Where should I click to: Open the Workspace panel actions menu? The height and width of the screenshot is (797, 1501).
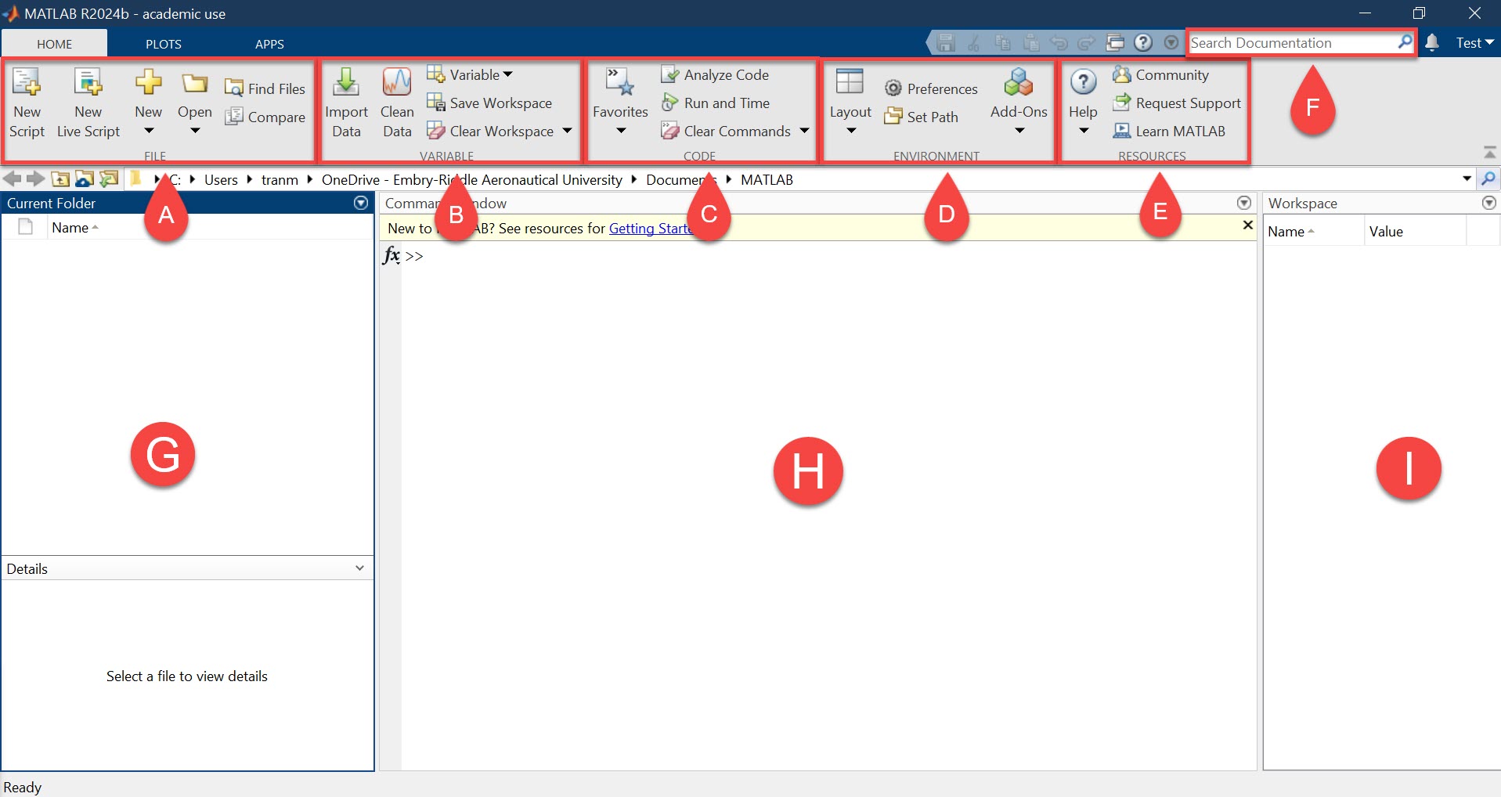click(1489, 203)
